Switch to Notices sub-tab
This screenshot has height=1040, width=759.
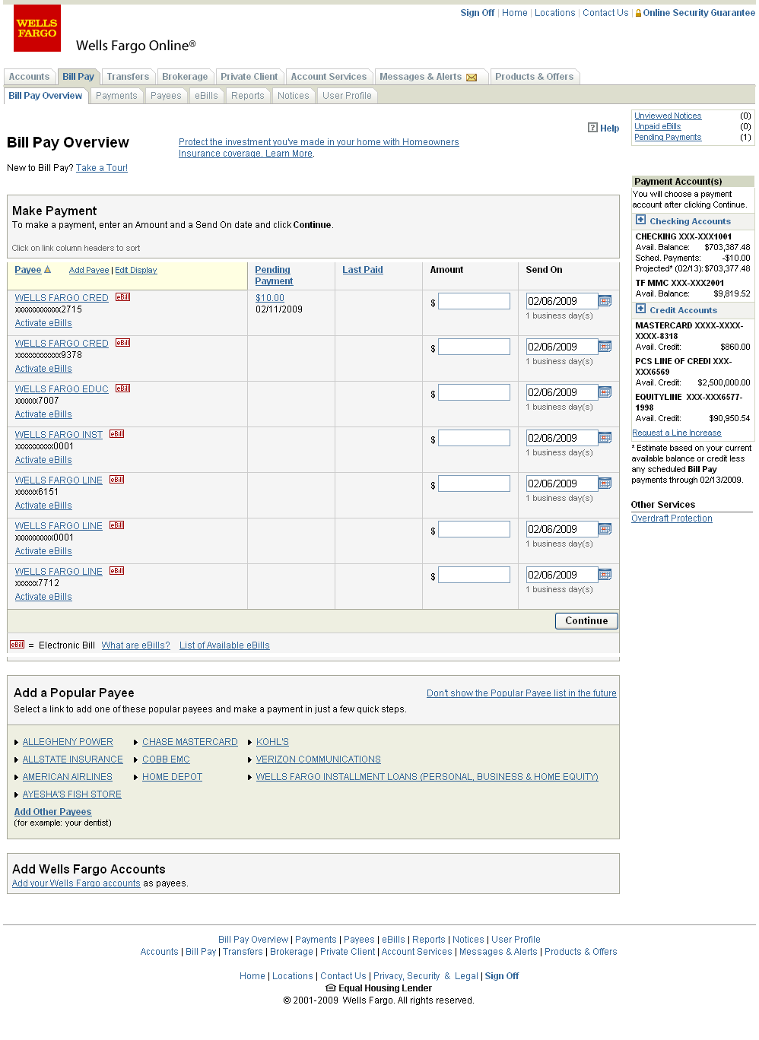pos(294,96)
